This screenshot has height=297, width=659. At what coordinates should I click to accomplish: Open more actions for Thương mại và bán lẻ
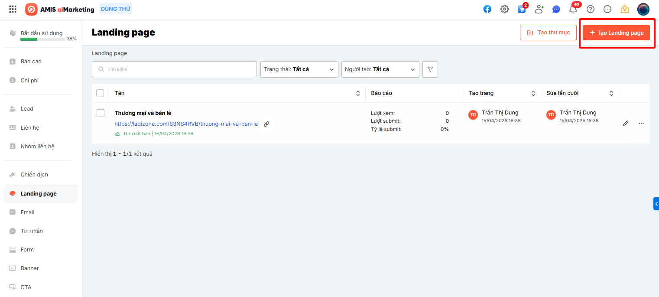click(x=641, y=123)
